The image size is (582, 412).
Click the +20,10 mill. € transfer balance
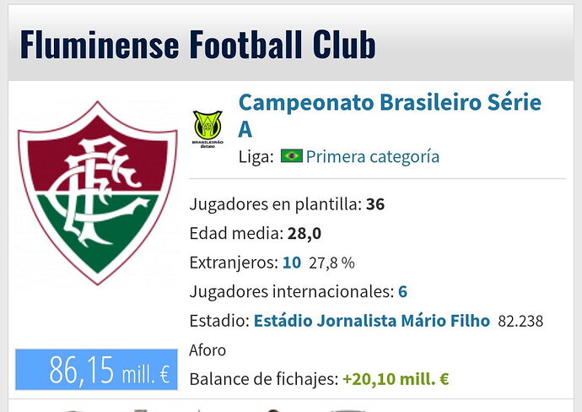tap(396, 379)
